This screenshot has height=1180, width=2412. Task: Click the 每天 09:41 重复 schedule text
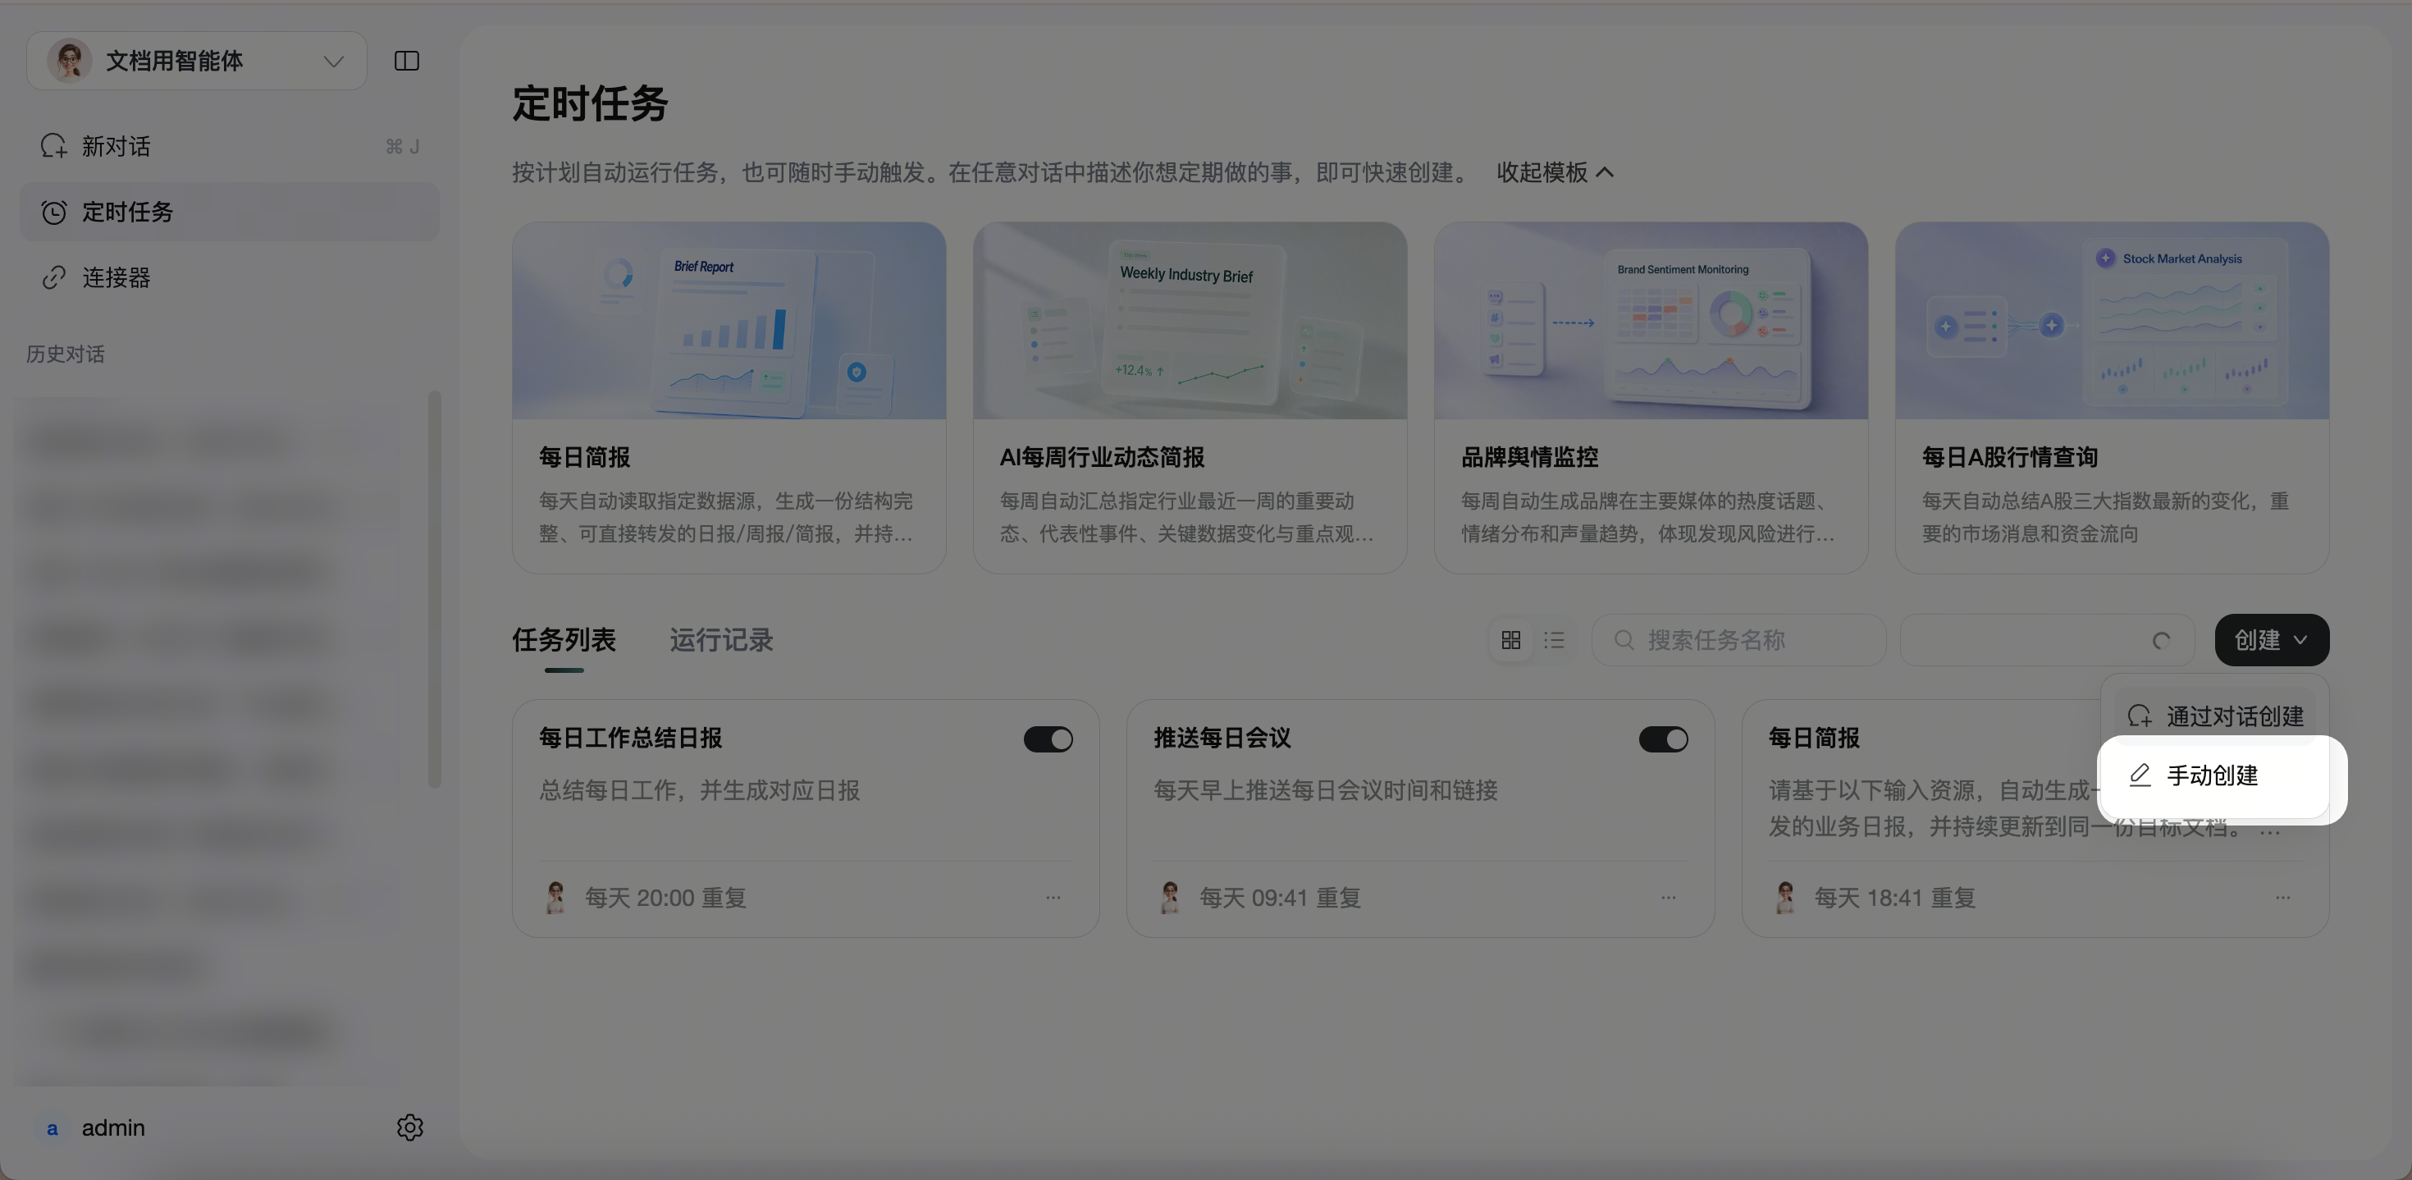pyautogui.click(x=1280, y=897)
